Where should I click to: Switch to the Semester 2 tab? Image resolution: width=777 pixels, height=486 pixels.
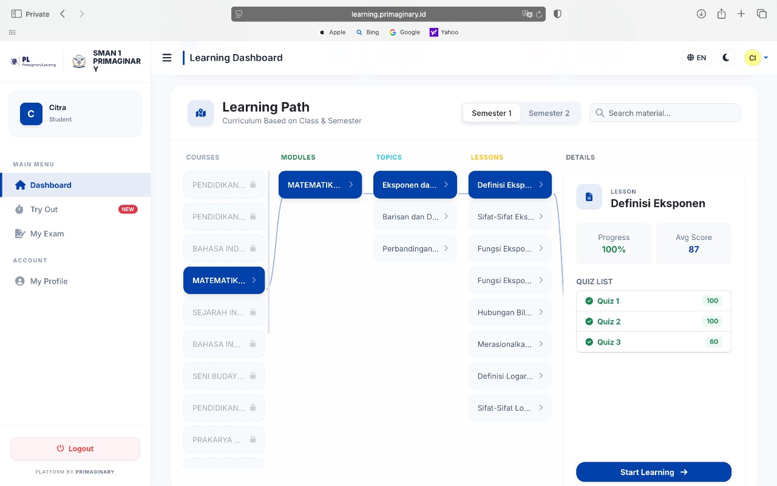coord(549,113)
